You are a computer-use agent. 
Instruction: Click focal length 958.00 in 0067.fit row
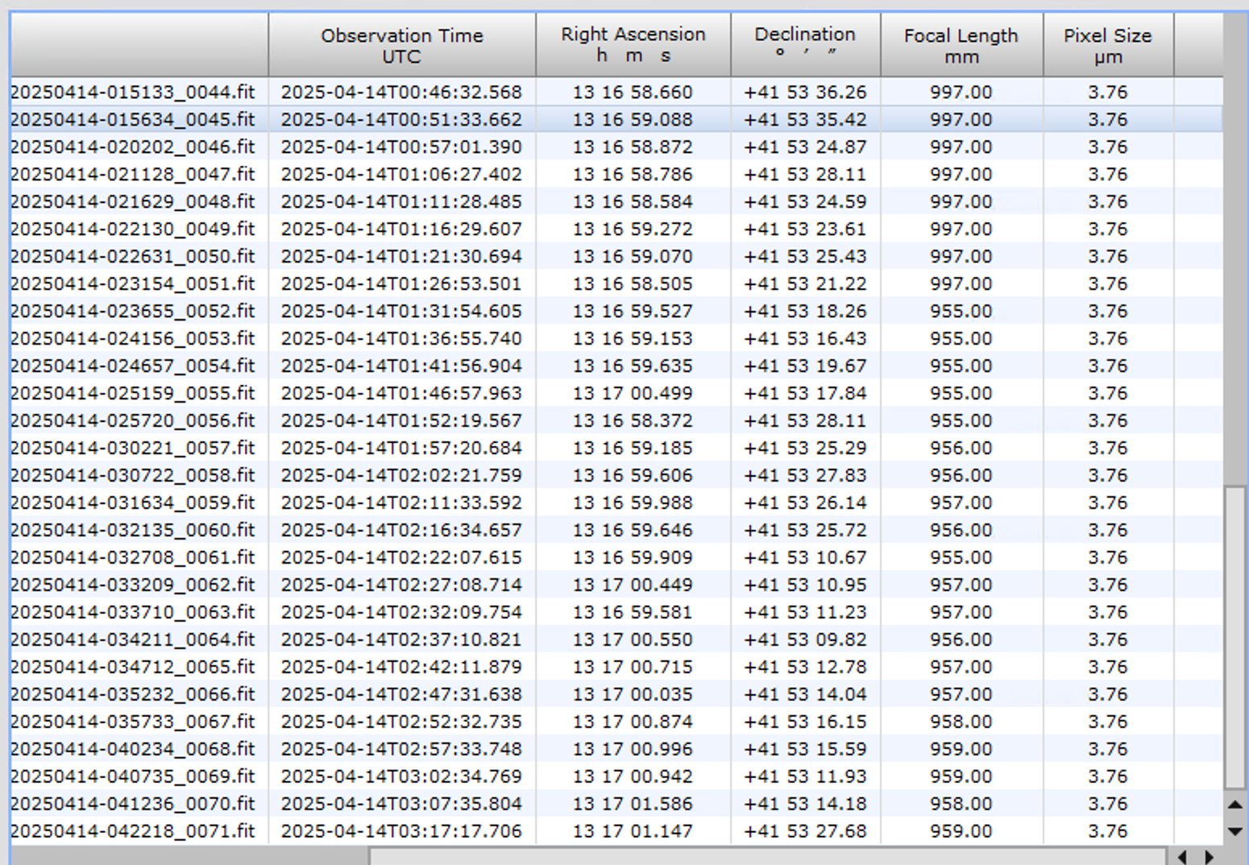point(961,722)
